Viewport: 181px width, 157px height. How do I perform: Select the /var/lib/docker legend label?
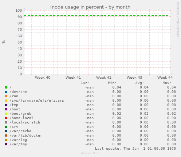(26, 136)
